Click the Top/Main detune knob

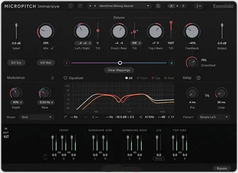[156, 31]
